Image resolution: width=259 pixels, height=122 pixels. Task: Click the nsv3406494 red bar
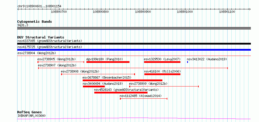coord(94,86)
